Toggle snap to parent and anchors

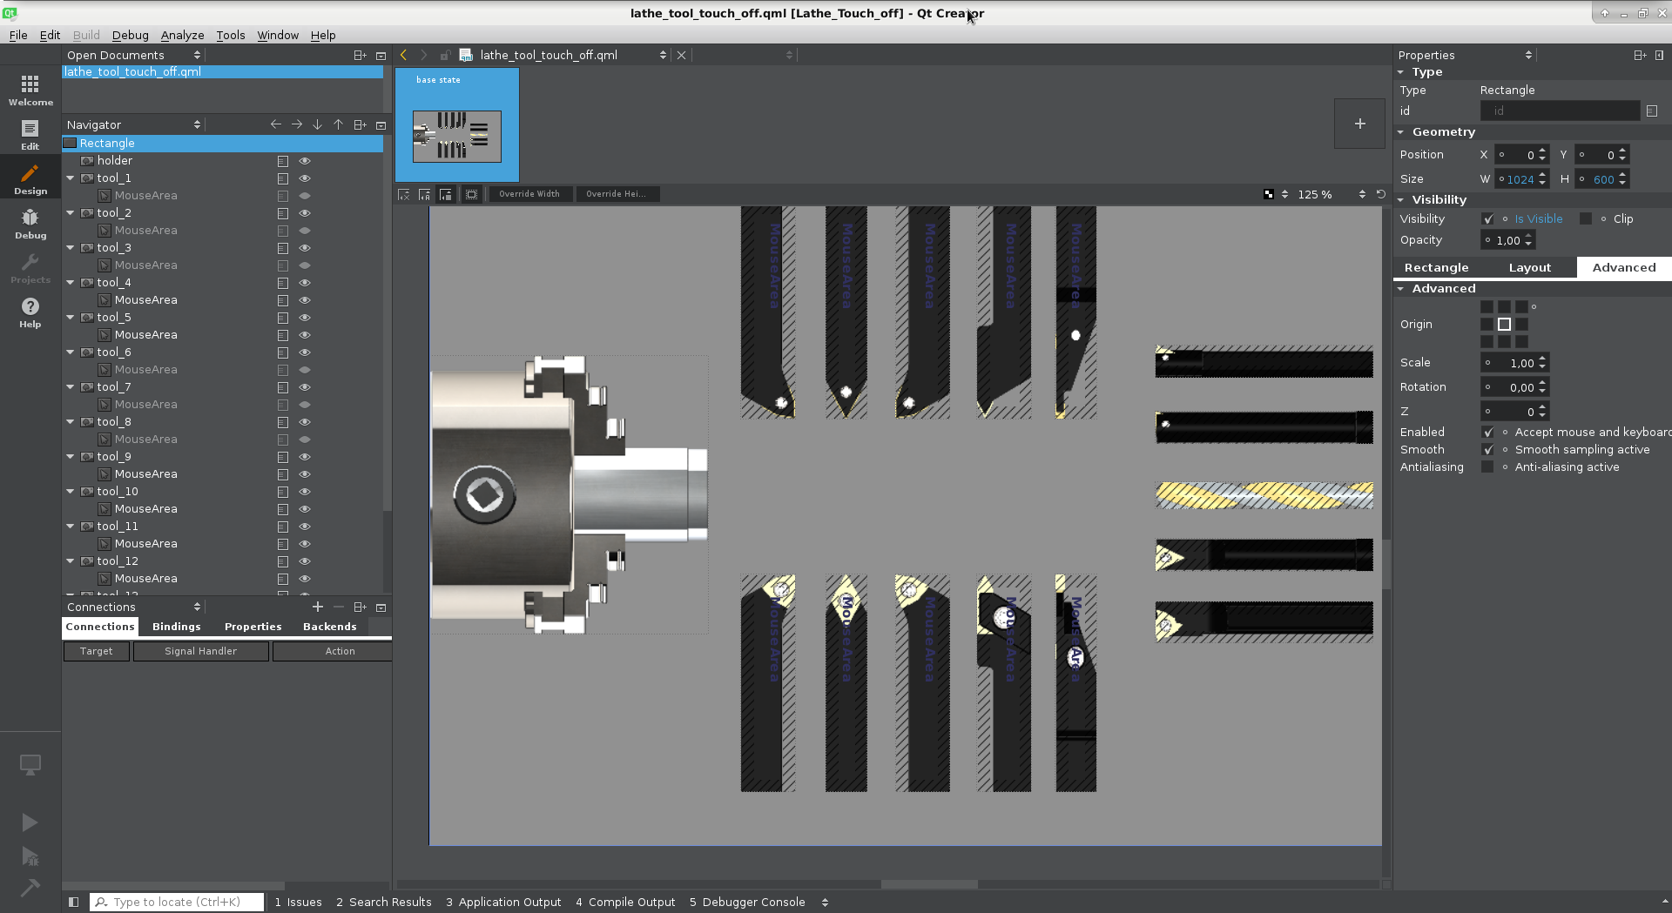point(424,194)
